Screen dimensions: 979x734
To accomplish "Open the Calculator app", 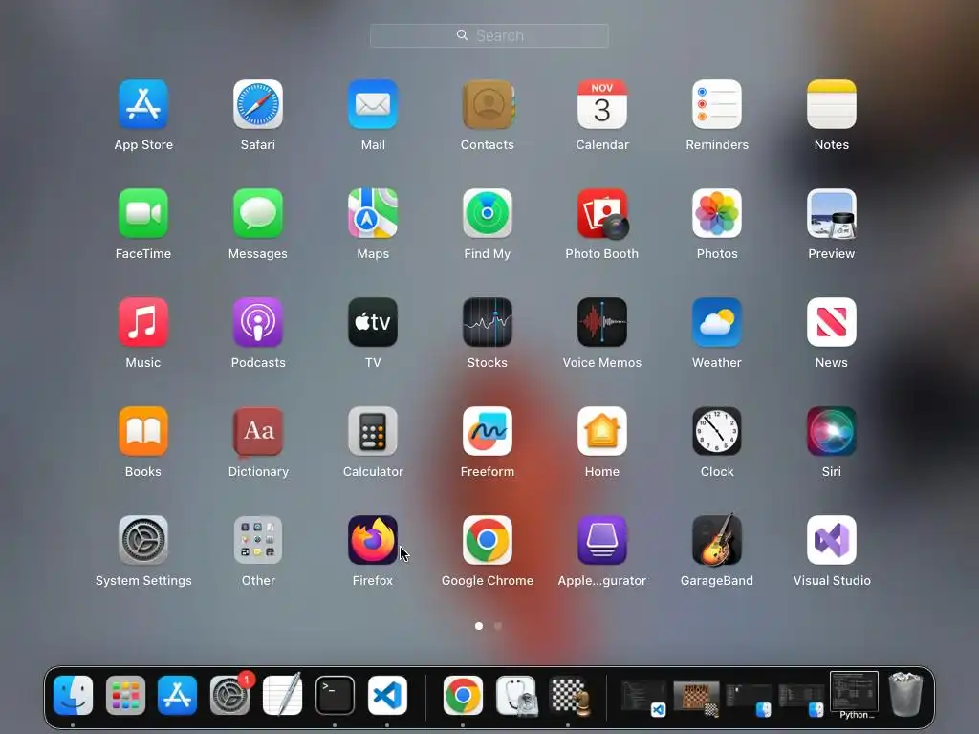I will click(x=373, y=431).
